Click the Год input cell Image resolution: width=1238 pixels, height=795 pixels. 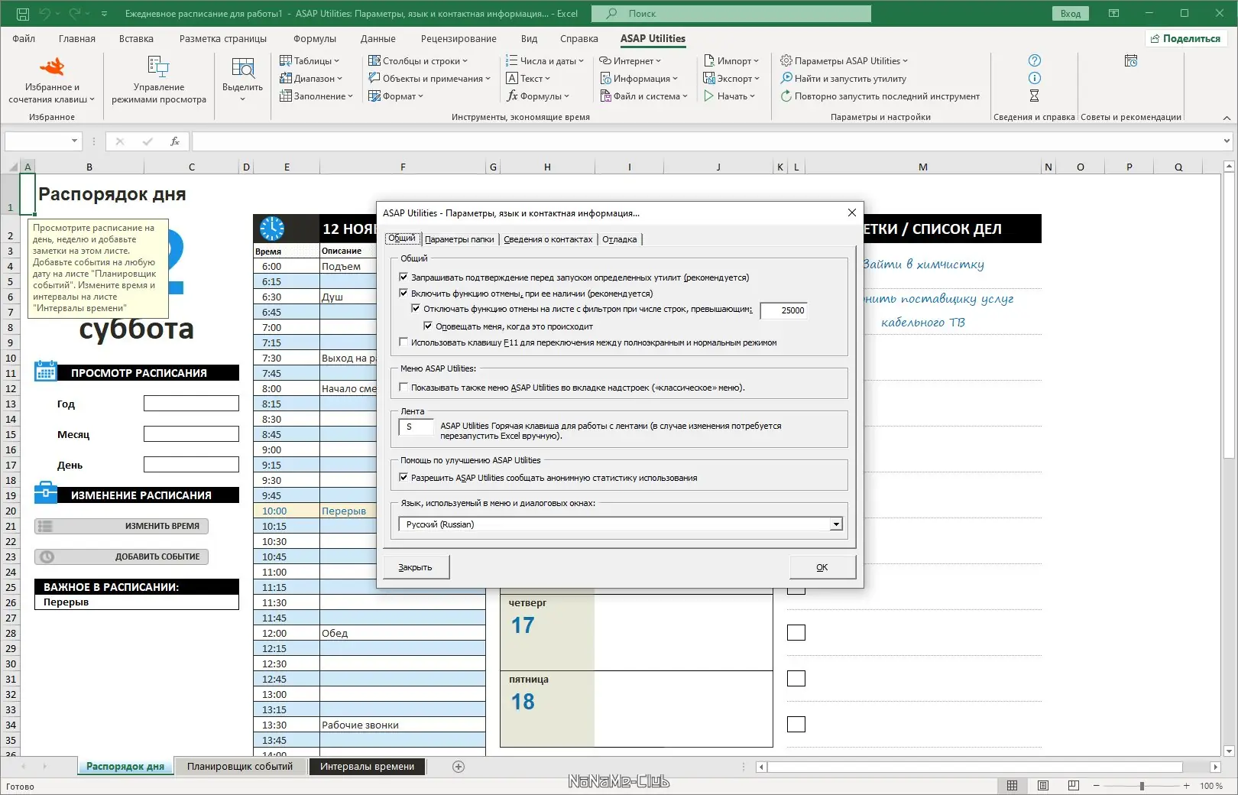coord(191,403)
